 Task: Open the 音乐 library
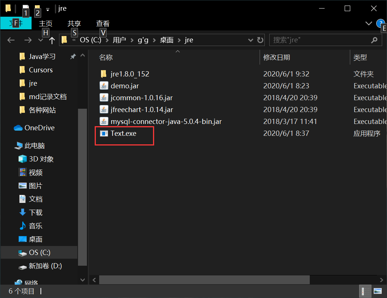click(30, 226)
